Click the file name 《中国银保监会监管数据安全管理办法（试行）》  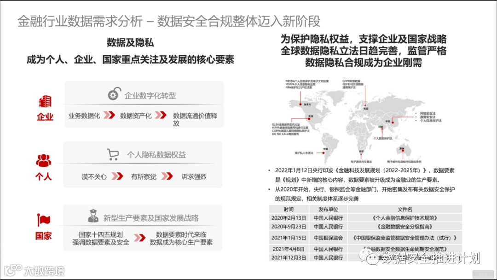[405, 238]
